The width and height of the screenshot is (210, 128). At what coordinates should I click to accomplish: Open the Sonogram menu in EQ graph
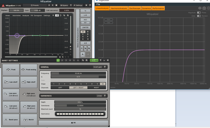point(38,16)
